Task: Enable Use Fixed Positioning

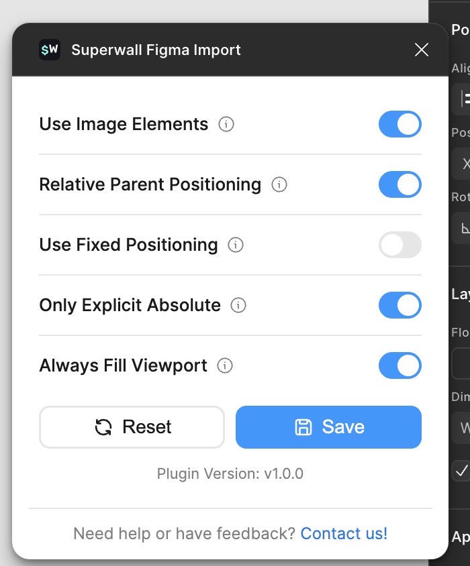Action: (399, 245)
